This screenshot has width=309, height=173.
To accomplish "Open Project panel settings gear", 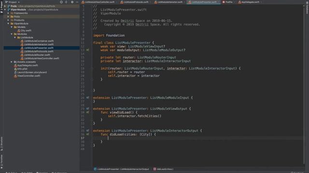I will [x=72, y=2].
